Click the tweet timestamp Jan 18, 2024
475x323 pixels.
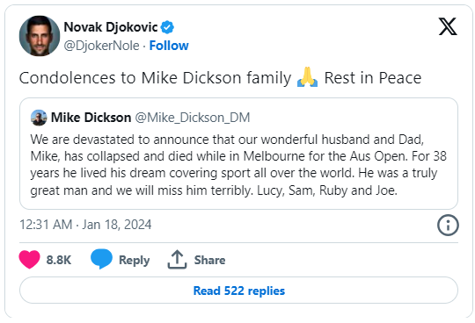(85, 225)
